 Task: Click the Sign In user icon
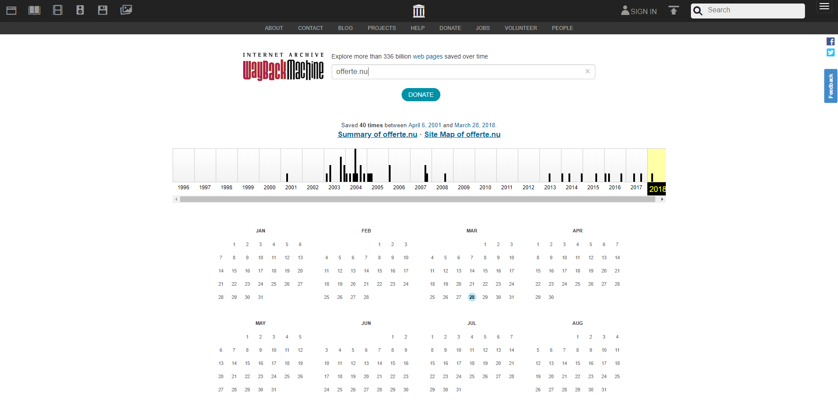click(625, 10)
